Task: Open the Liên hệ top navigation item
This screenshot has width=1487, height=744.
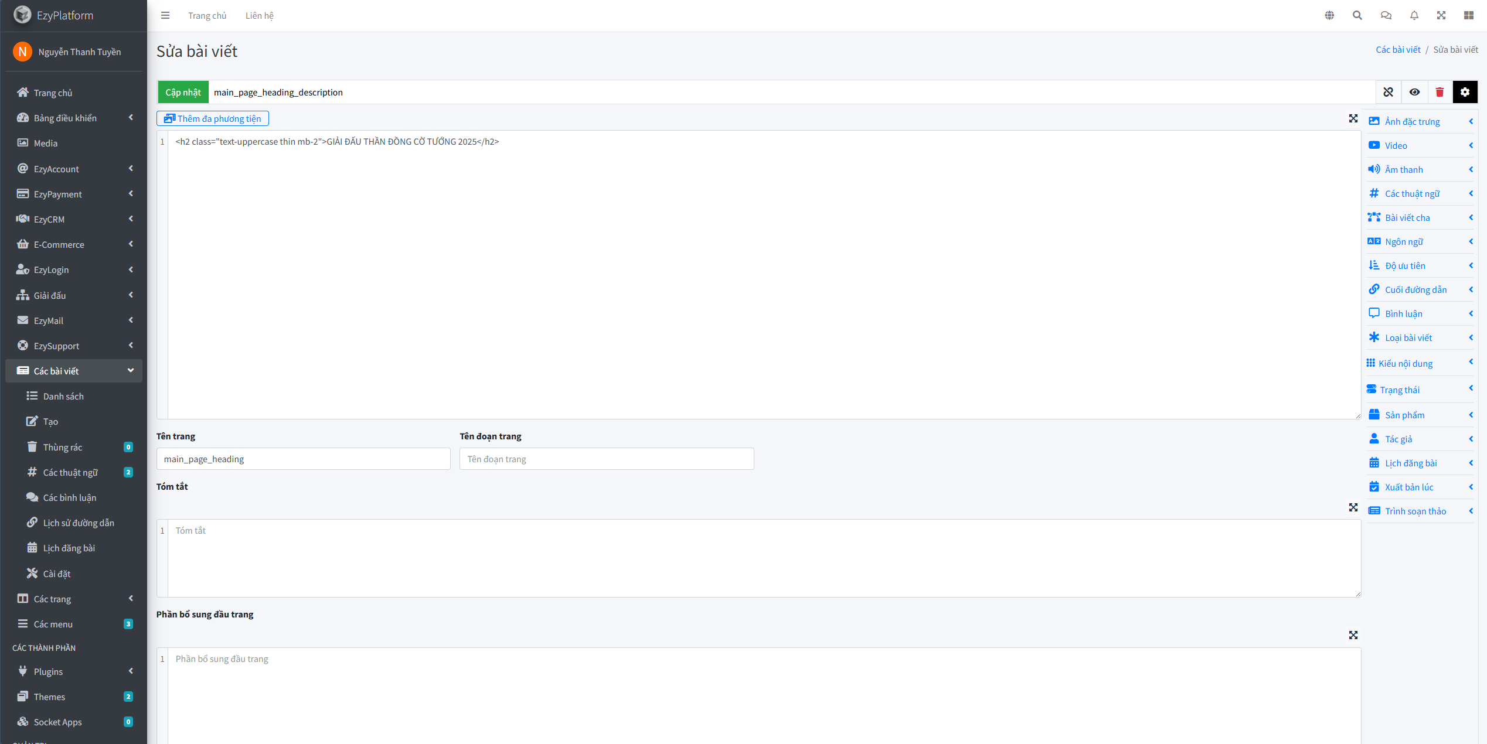Action: 259,15
